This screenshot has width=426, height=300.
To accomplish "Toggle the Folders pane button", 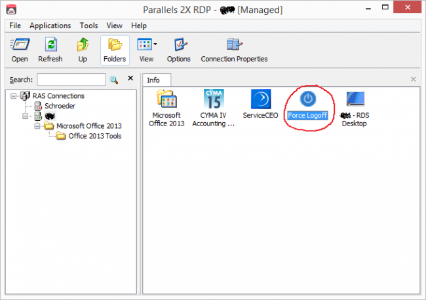I will coord(115,50).
